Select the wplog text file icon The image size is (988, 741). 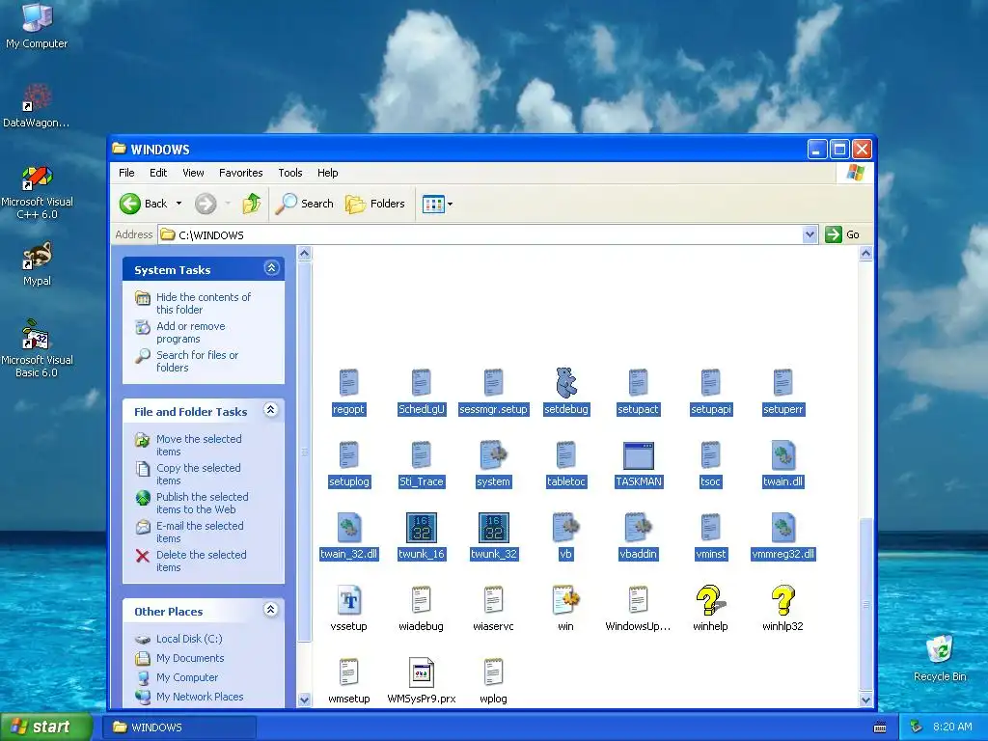click(493, 672)
